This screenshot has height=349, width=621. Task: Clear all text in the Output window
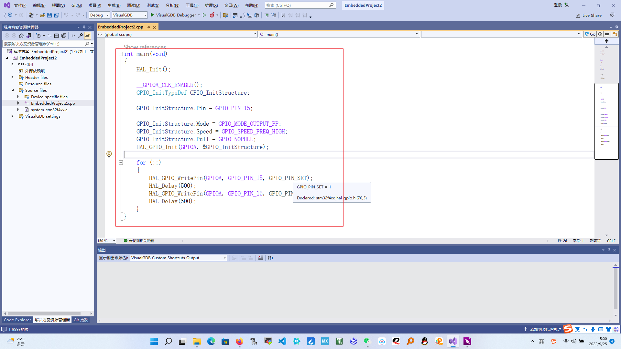click(261, 258)
